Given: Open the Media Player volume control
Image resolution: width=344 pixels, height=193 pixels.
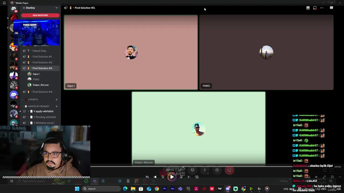Looking at the screenshot, I should pos(316,177).
